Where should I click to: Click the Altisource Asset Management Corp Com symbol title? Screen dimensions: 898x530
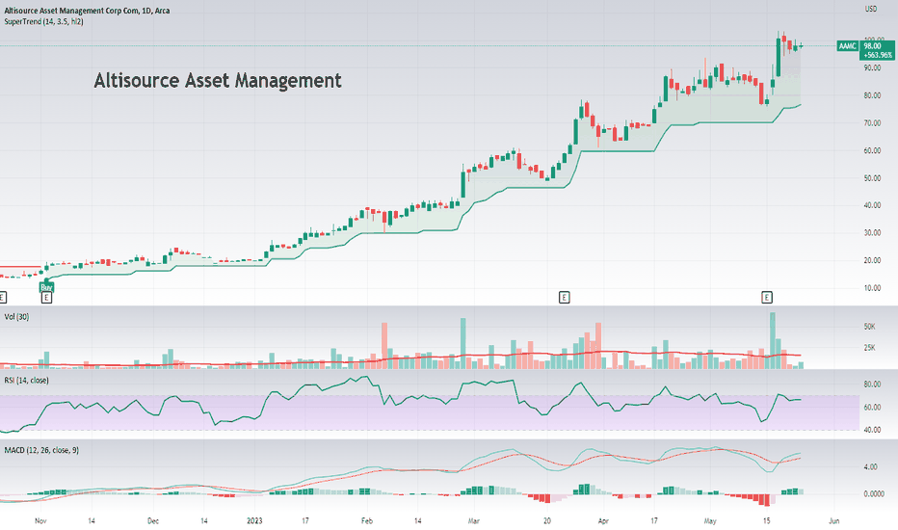87,11
